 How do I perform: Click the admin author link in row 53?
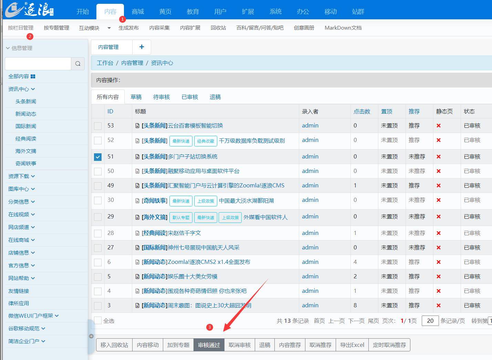(x=310, y=126)
